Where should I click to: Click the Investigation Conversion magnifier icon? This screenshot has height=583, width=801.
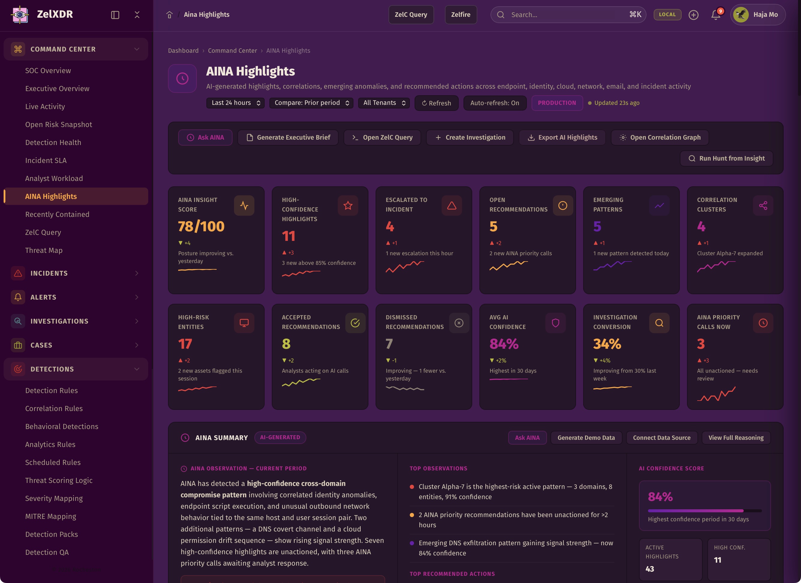click(x=659, y=323)
